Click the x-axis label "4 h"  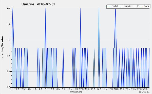[x=35, y=89]
